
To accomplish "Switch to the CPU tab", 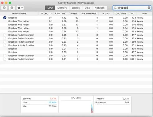I will [x=50, y=8].
